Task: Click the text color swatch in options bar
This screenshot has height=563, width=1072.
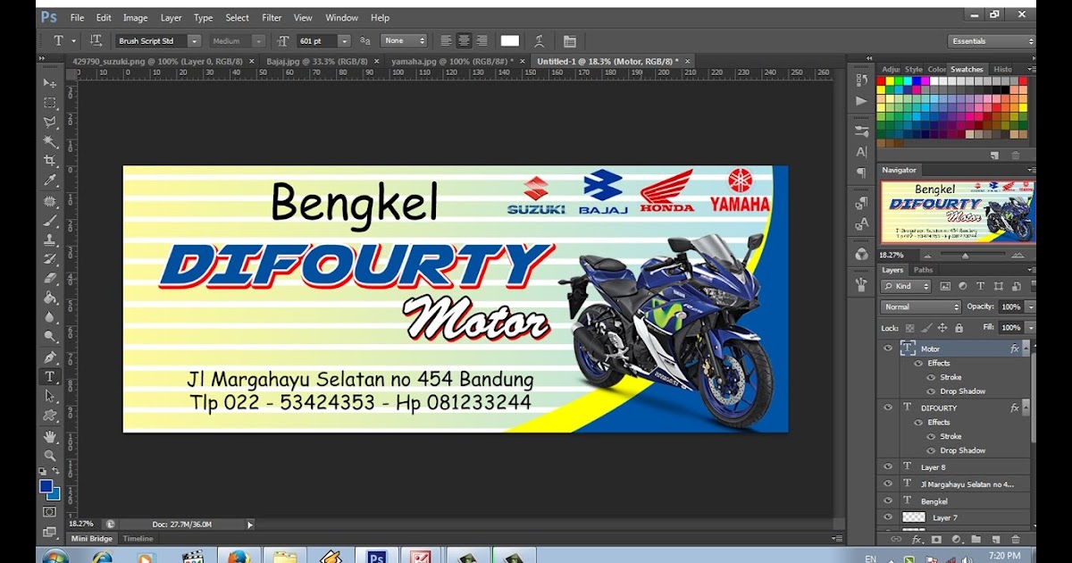Action: [510, 41]
